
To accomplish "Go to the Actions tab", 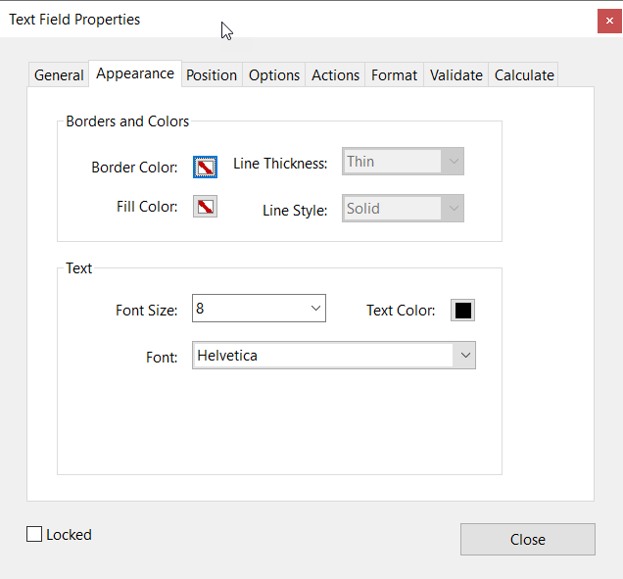I will coord(335,75).
